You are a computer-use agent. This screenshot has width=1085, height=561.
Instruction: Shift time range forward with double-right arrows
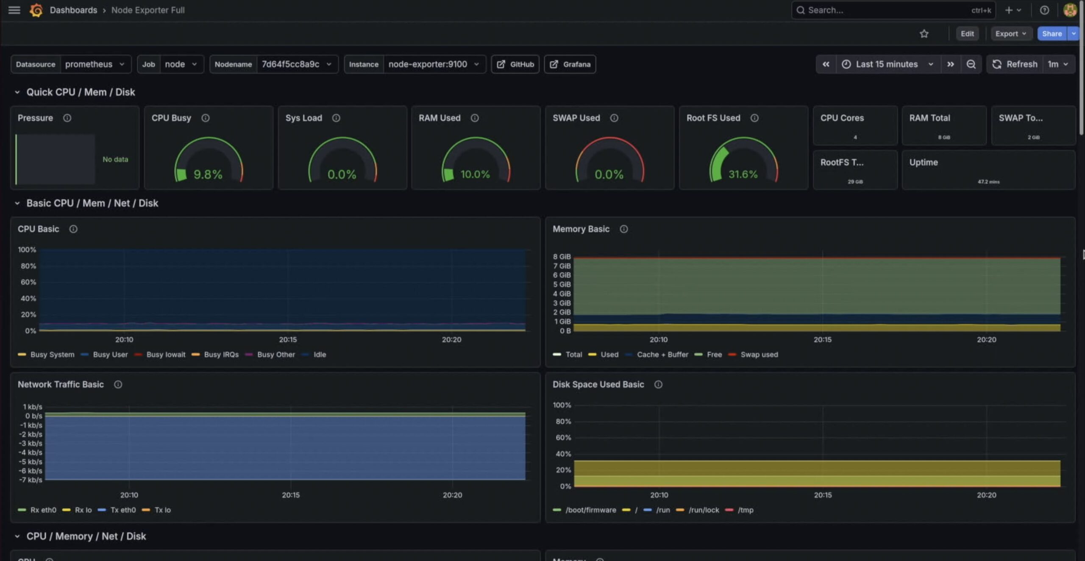(950, 64)
